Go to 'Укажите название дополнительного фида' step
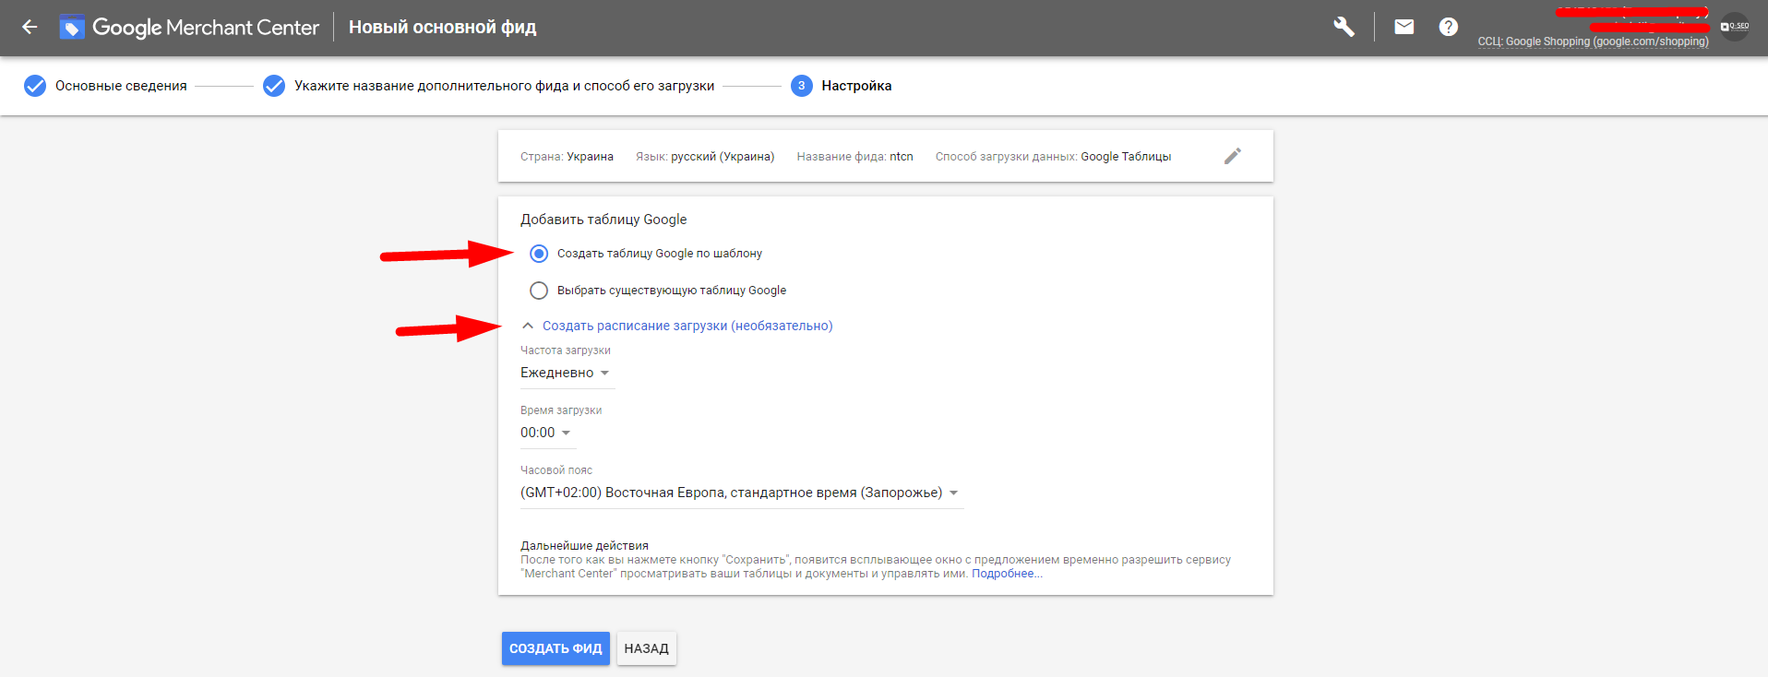The height and width of the screenshot is (677, 1768). click(x=503, y=86)
